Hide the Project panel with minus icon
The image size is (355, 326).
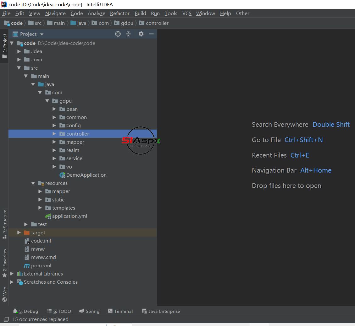point(151,34)
